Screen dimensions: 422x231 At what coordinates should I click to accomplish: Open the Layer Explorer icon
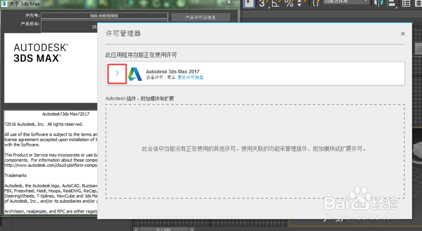pyautogui.click(x=418, y=3)
